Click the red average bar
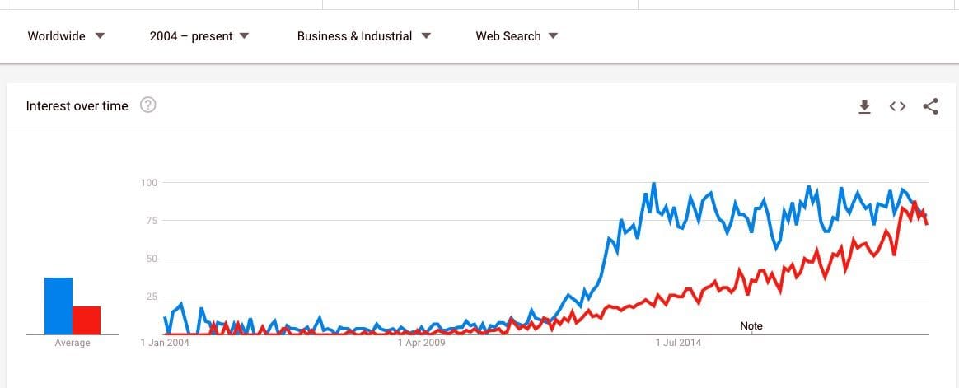Viewport: 959px width, 388px height. tap(87, 320)
